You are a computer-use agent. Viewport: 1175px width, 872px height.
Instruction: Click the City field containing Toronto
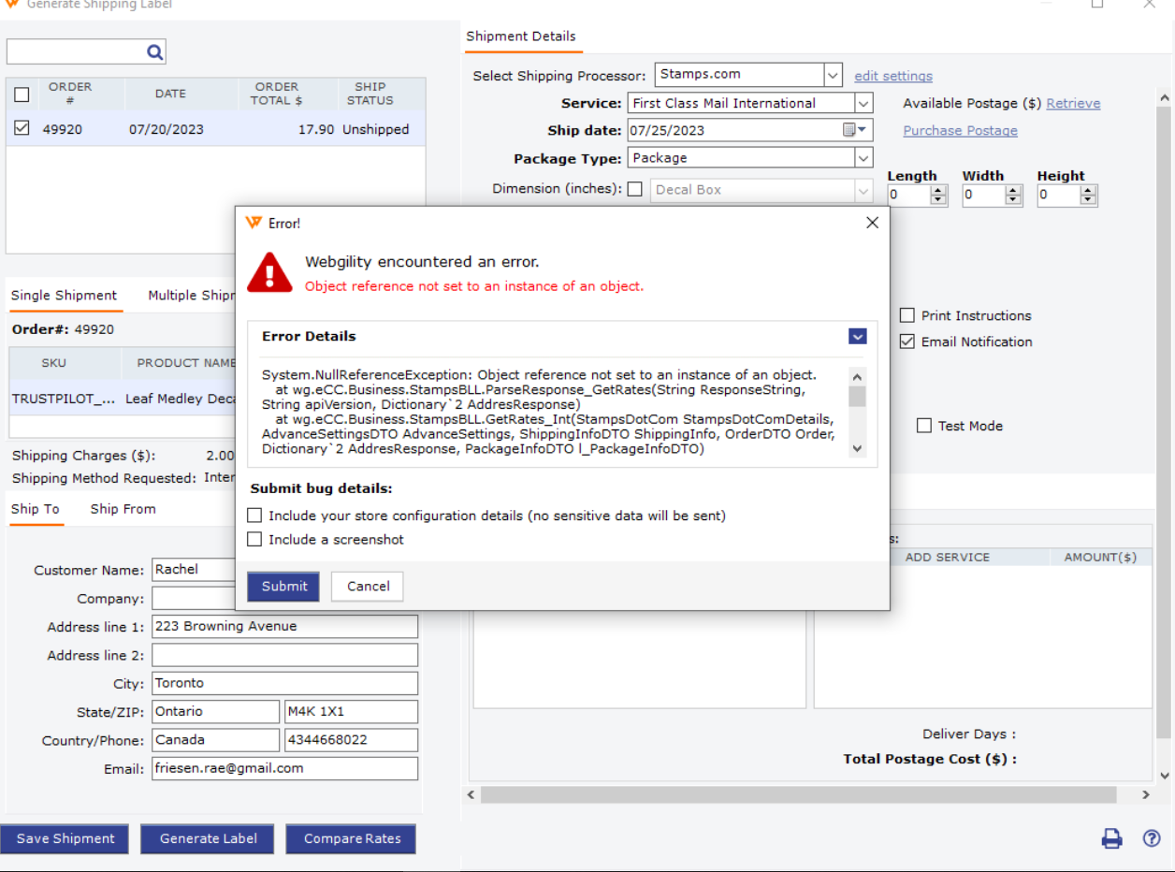tap(284, 683)
